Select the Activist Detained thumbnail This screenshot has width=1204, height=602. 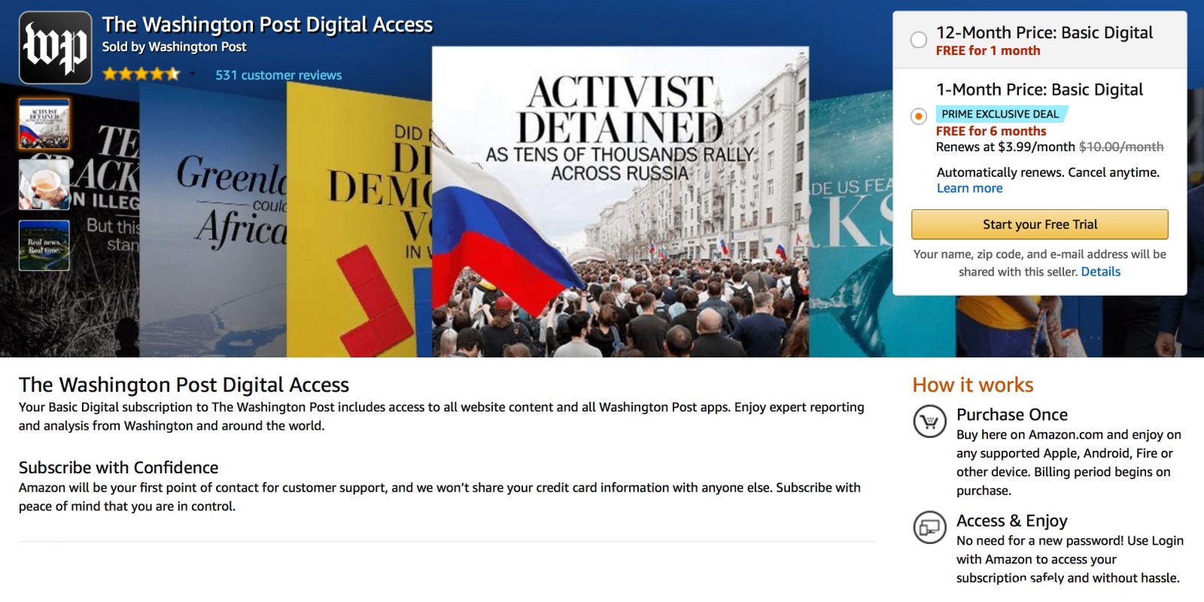coord(44,123)
